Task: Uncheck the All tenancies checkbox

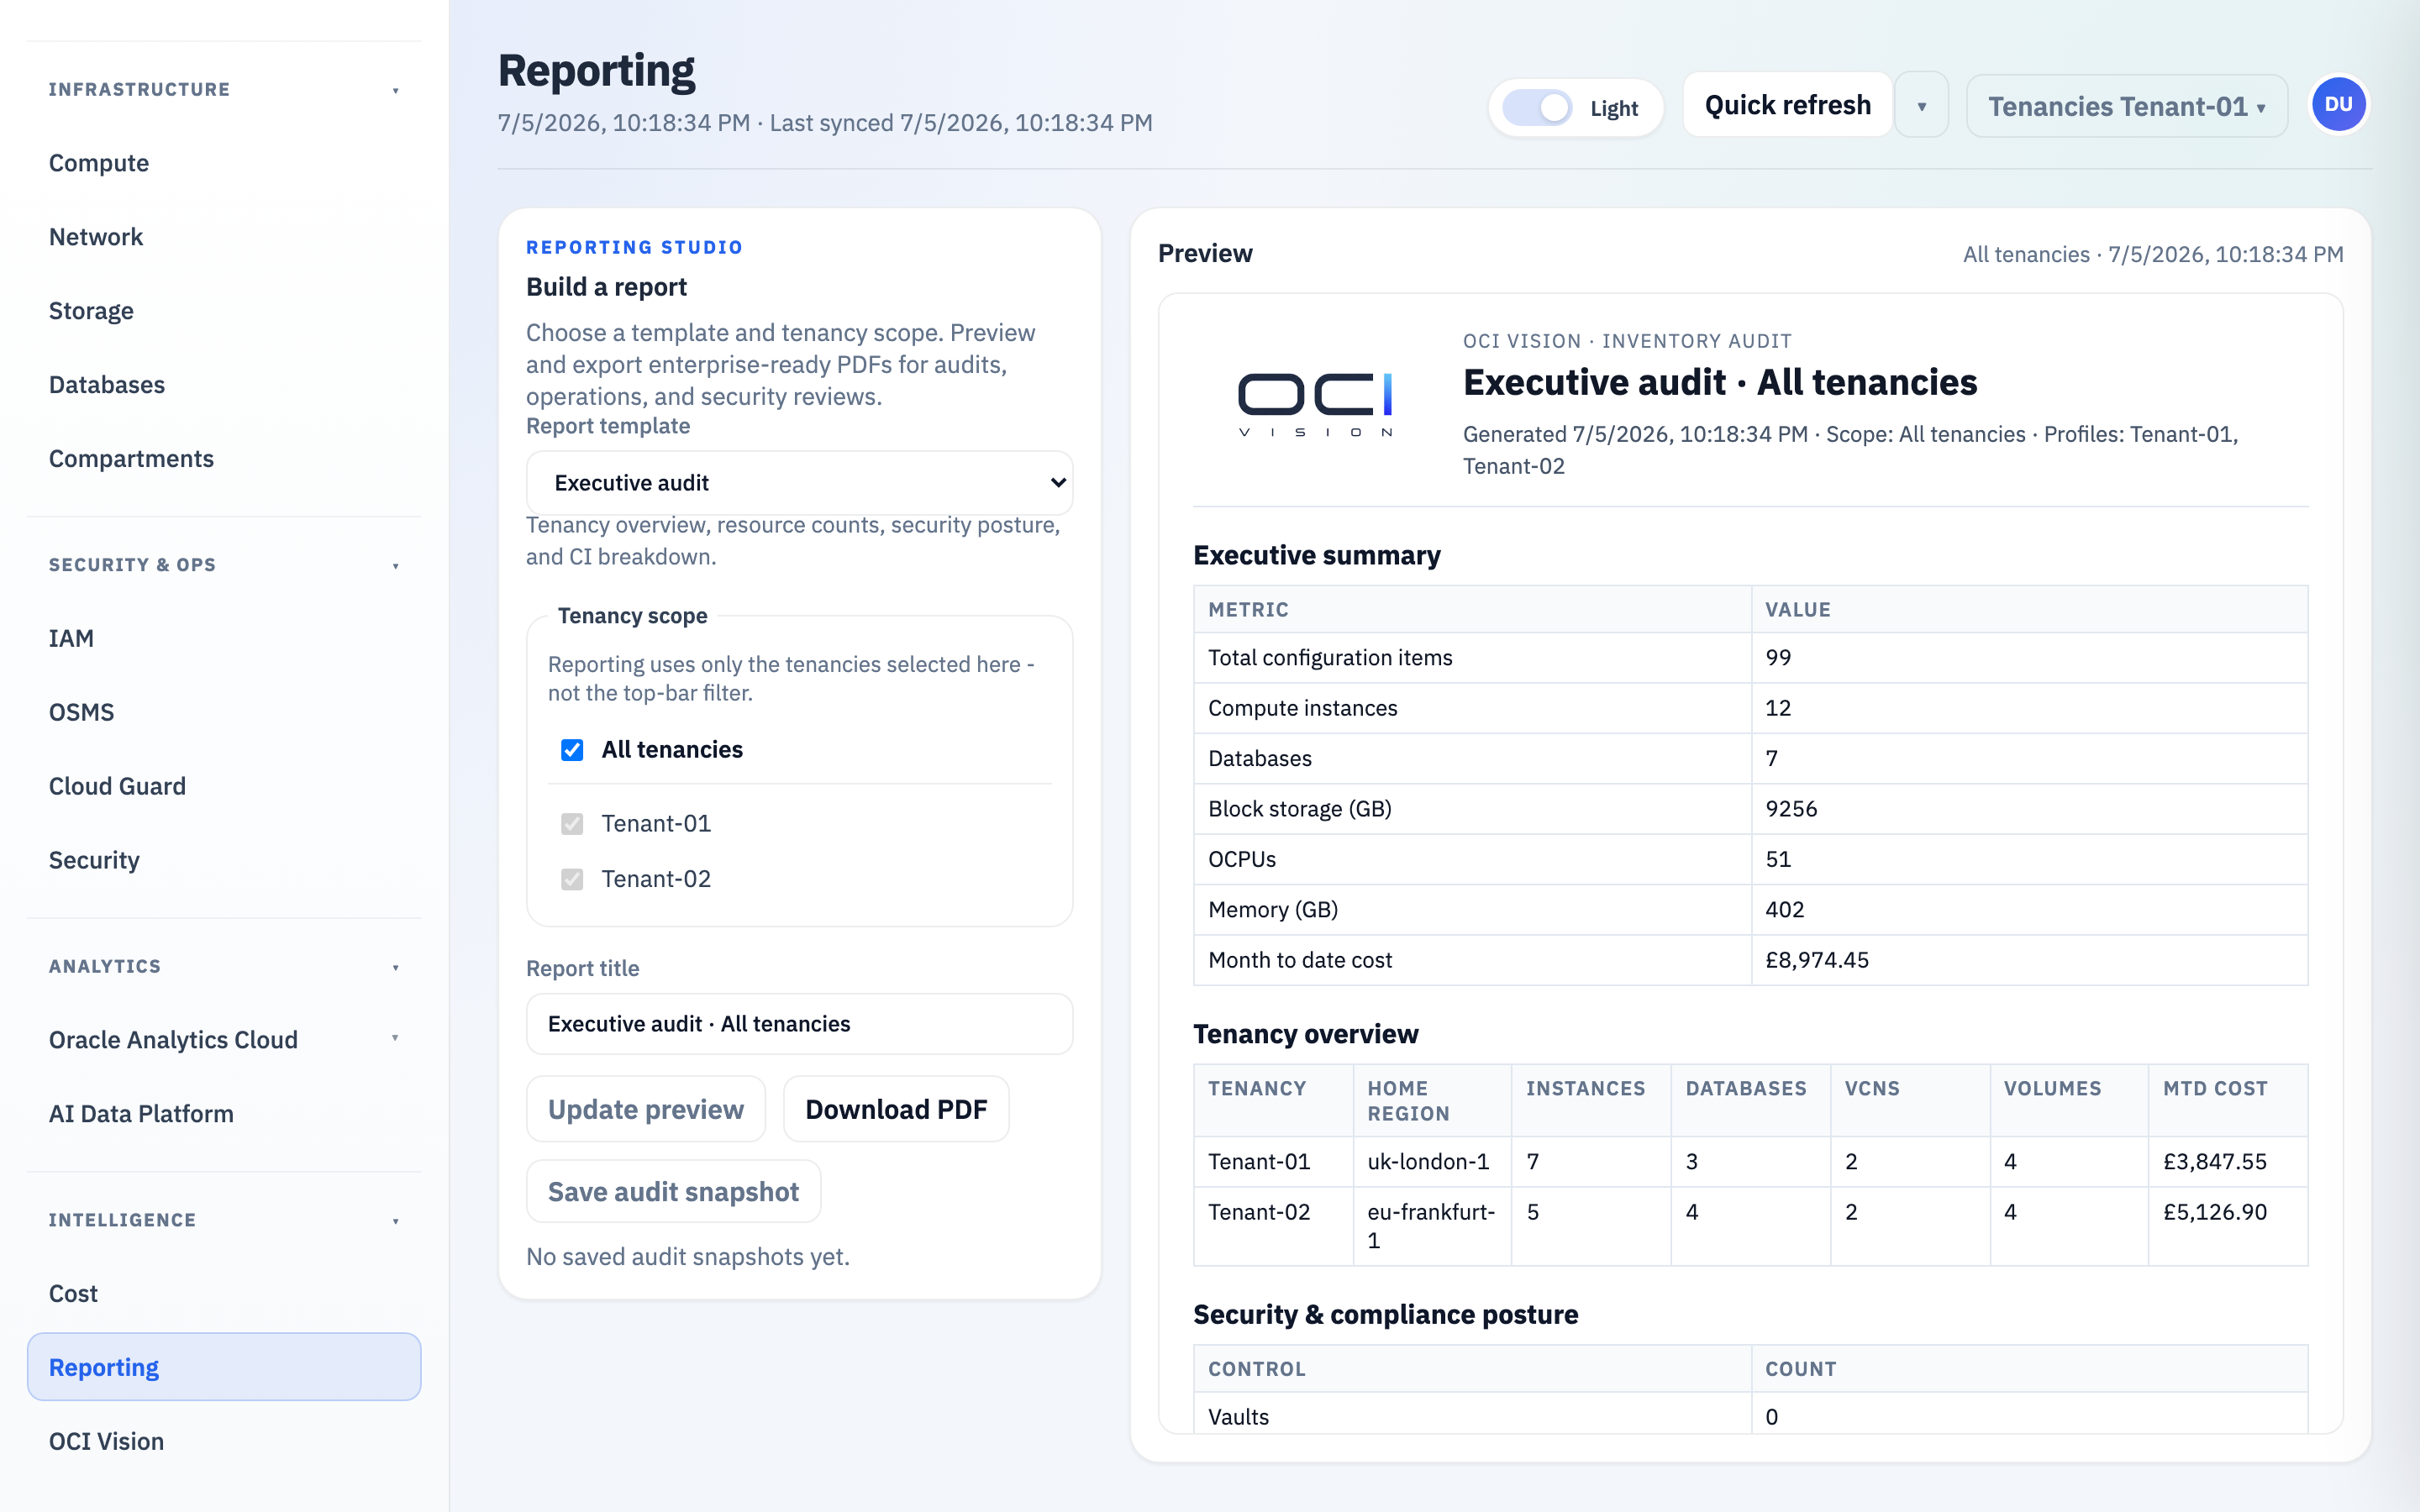Action: (572, 750)
